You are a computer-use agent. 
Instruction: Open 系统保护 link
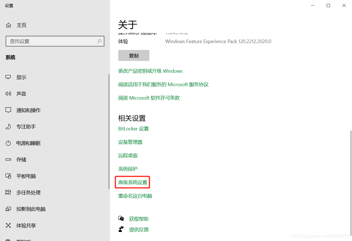(128, 169)
